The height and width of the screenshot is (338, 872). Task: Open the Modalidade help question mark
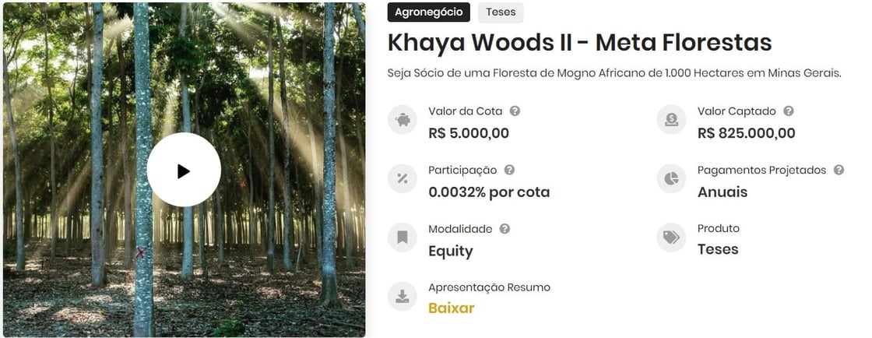[x=505, y=229]
